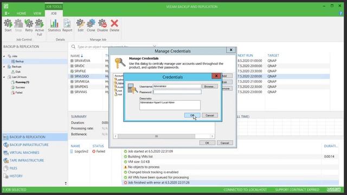Open the HISTORY navigation view

coord(35,176)
